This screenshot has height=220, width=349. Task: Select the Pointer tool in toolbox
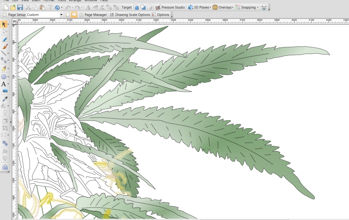[5, 23]
